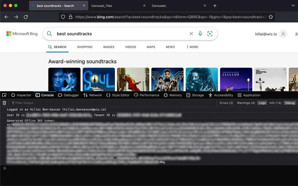Click the magnifier icon in Bing search box

pyautogui.click(x=49, y=34)
